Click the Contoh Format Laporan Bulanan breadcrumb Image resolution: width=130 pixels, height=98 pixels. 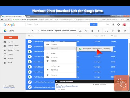58,31
